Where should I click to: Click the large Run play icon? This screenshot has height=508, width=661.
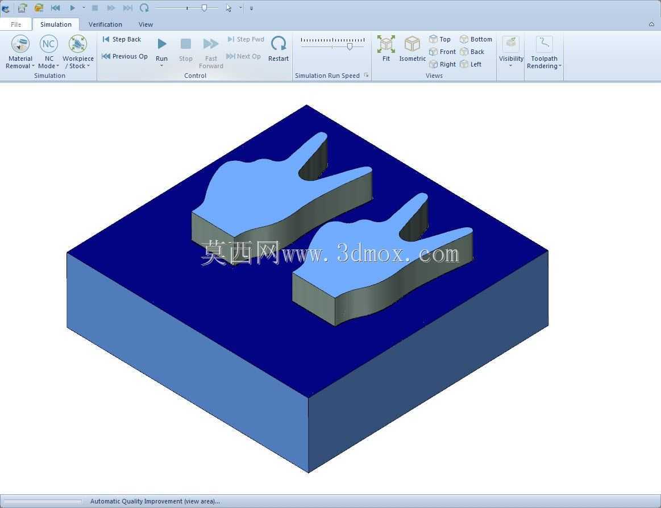(x=162, y=44)
